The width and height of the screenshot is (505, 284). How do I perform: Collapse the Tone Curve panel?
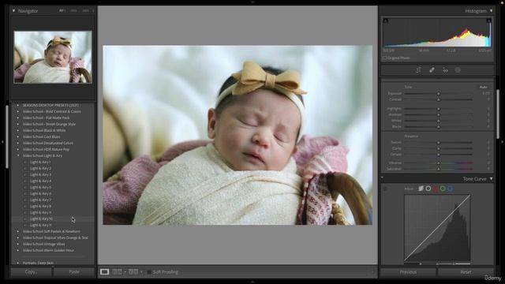coord(491,179)
